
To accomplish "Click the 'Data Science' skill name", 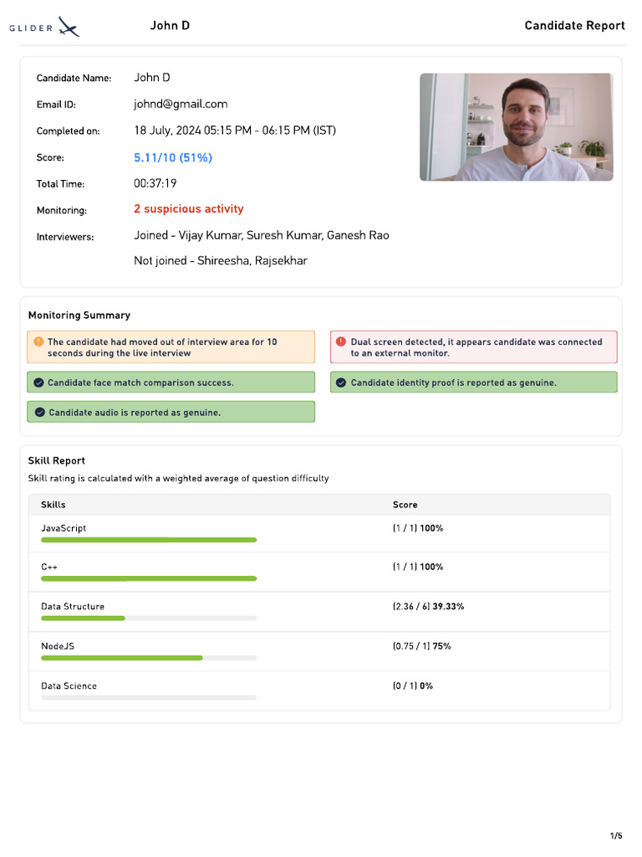I will pyautogui.click(x=69, y=686).
